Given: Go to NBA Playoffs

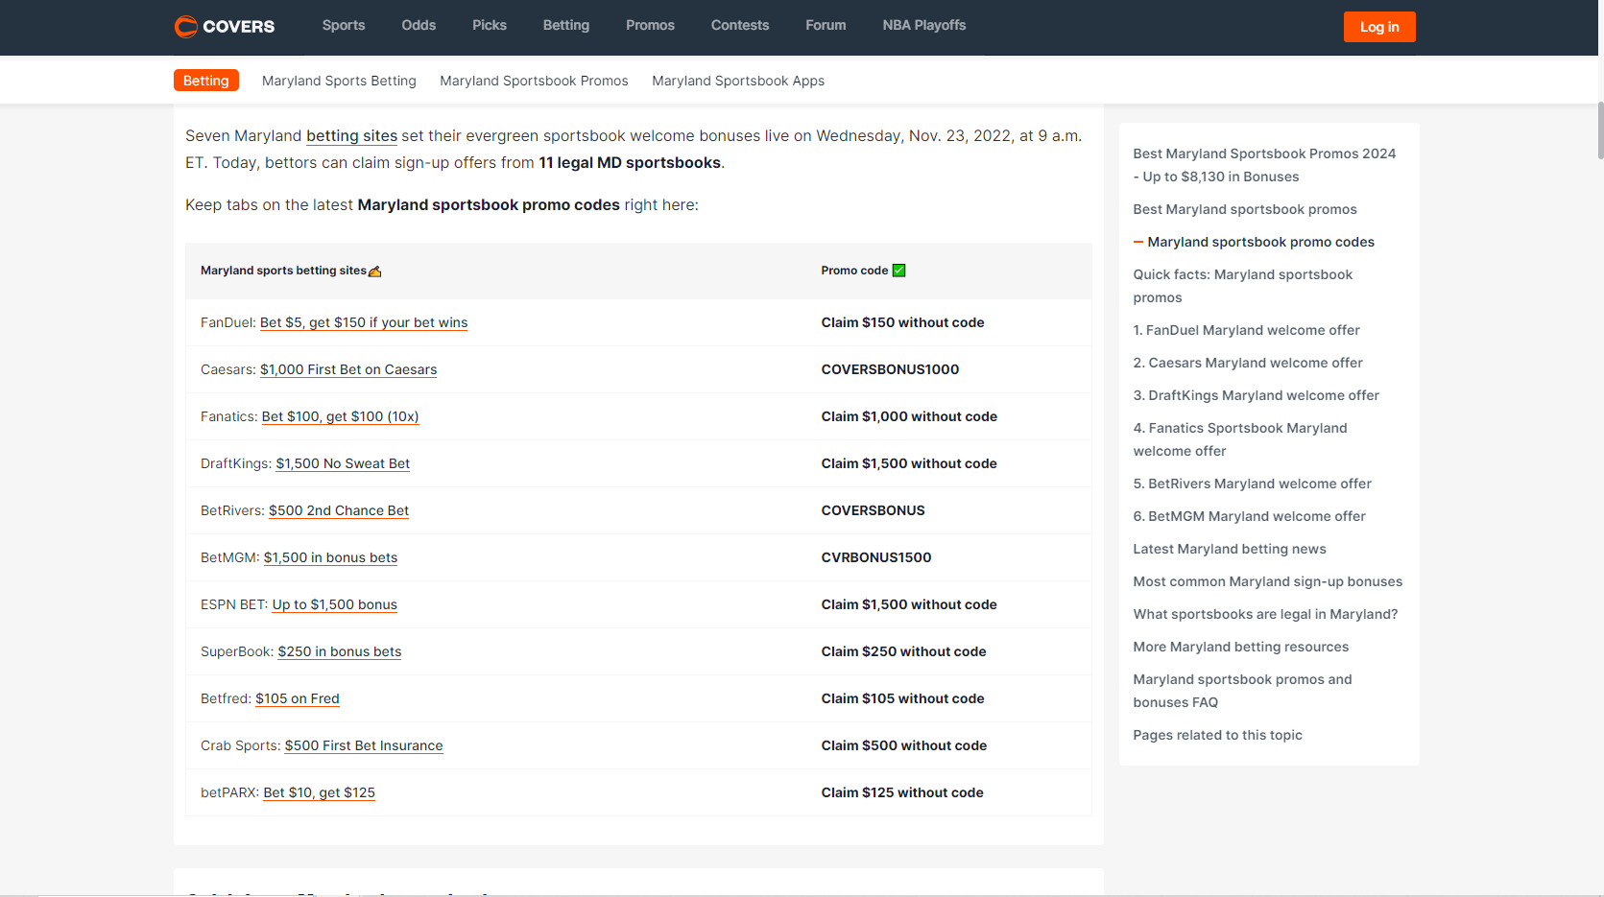Looking at the screenshot, I should click(x=924, y=25).
